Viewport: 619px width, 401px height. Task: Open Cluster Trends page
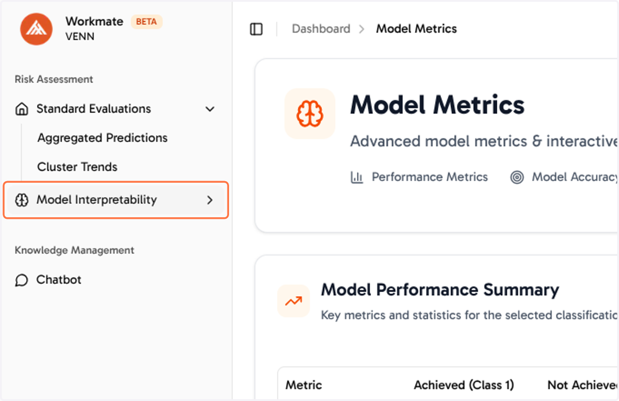pyautogui.click(x=77, y=167)
